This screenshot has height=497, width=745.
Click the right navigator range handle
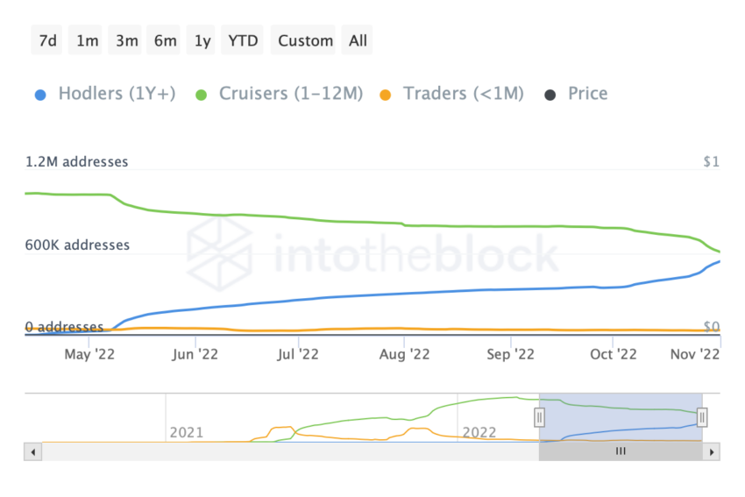[x=702, y=417]
